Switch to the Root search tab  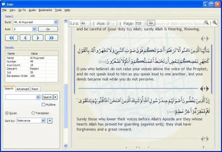(x=35, y=89)
